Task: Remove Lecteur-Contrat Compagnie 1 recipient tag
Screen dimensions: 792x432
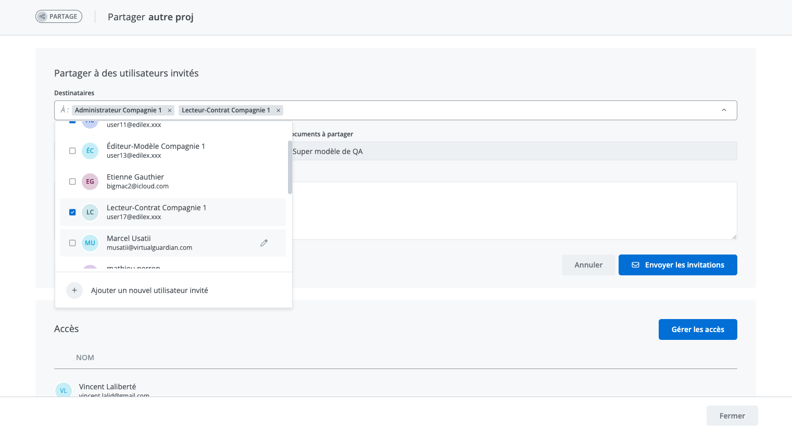Action: click(x=279, y=110)
